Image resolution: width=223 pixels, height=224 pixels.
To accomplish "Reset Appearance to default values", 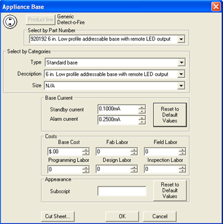I will tap(170, 190).
